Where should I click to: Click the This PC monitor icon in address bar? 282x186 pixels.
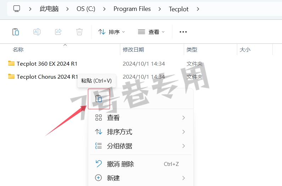17,8
